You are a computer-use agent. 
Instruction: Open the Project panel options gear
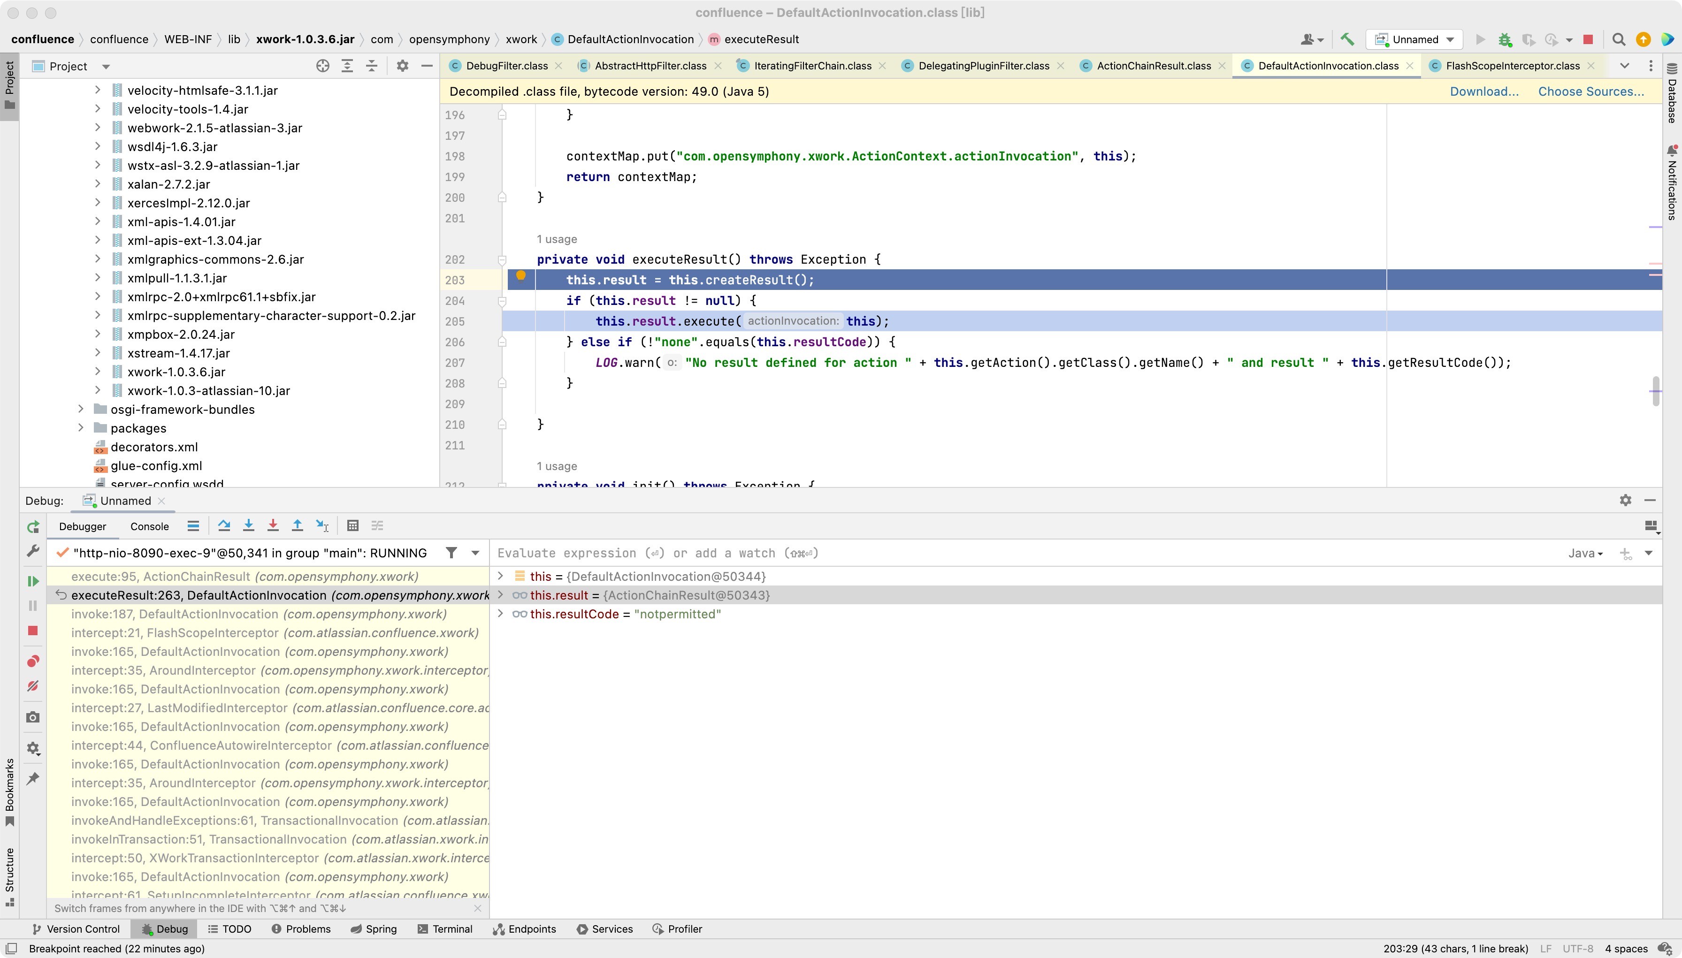point(403,66)
